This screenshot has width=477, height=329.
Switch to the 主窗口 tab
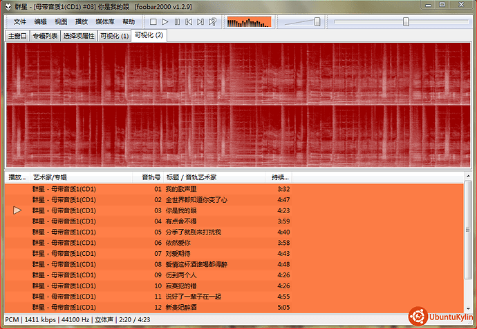coord(17,36)
